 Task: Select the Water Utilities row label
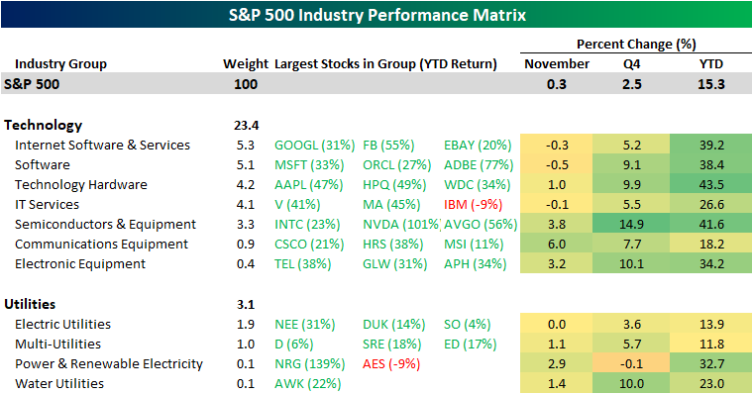point(59,383)
